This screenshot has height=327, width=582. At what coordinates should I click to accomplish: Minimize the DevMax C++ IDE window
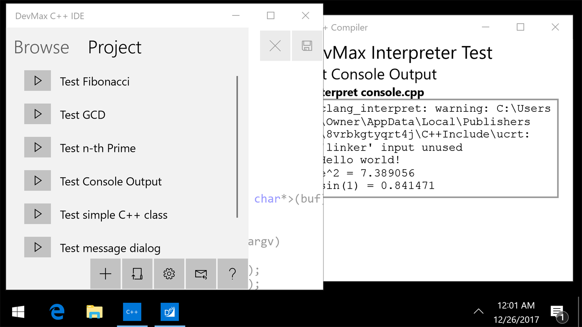tap(236, 16)
